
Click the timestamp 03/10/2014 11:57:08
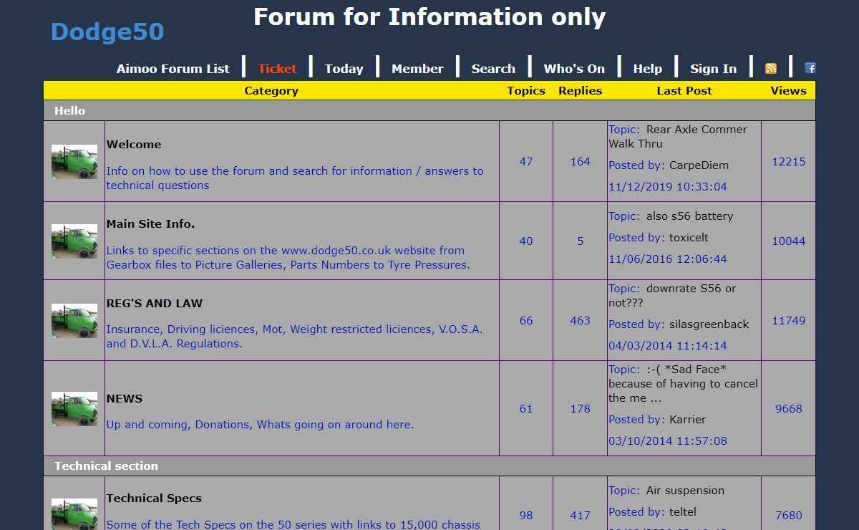(x=668, y=440)
